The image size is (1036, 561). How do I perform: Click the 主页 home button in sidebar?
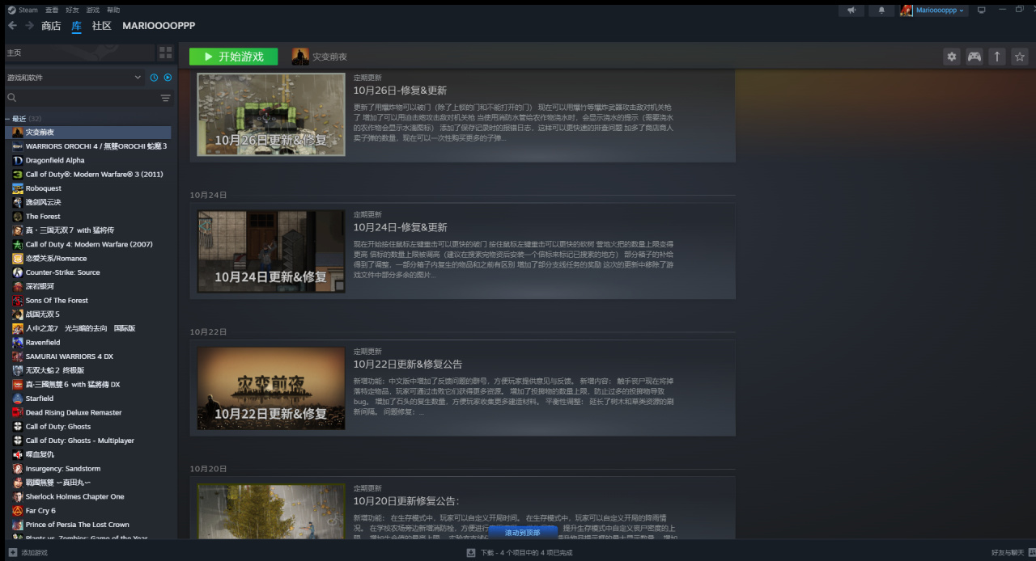pos(79,53)
